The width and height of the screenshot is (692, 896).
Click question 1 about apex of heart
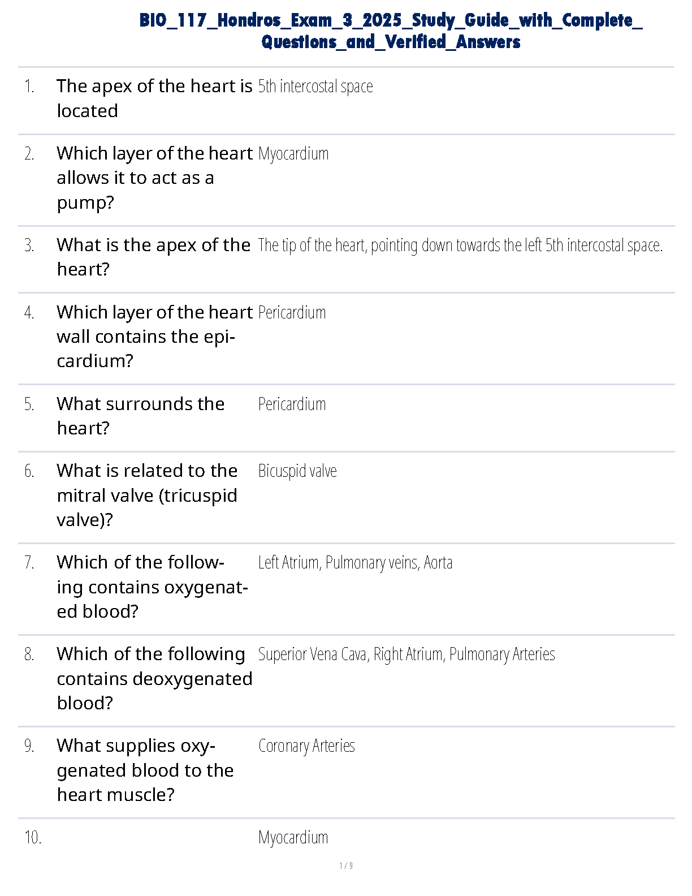tap(154, 98)
